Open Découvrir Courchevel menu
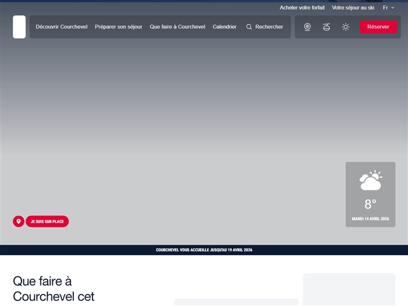This screenshot has height=306, width=408. click(x=62, y=27)
